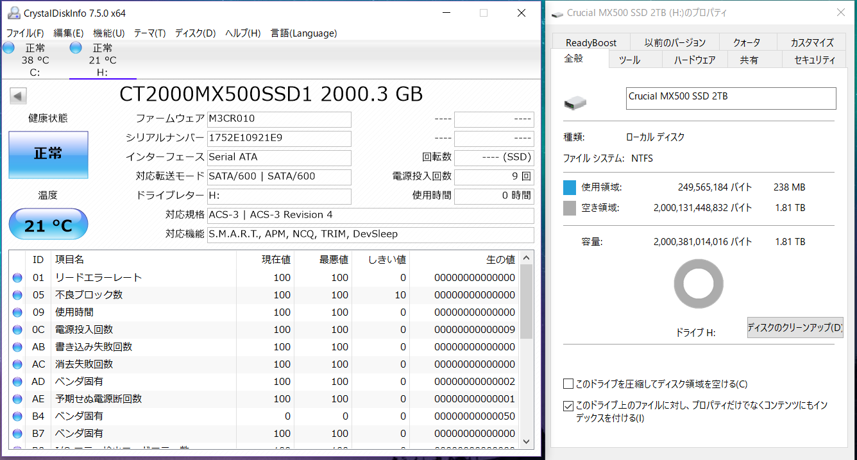This screenshot has height=460, width=857.
Task: Click status orb for 予期せぬ電源断回数 row
Action: 17,399
